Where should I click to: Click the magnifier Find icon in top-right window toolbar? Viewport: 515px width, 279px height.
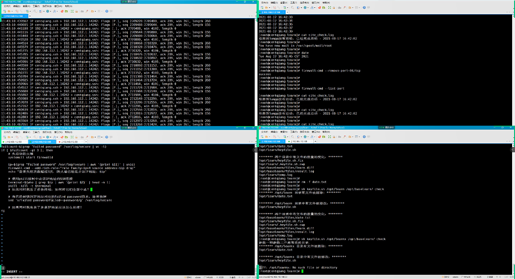[293, 8]
